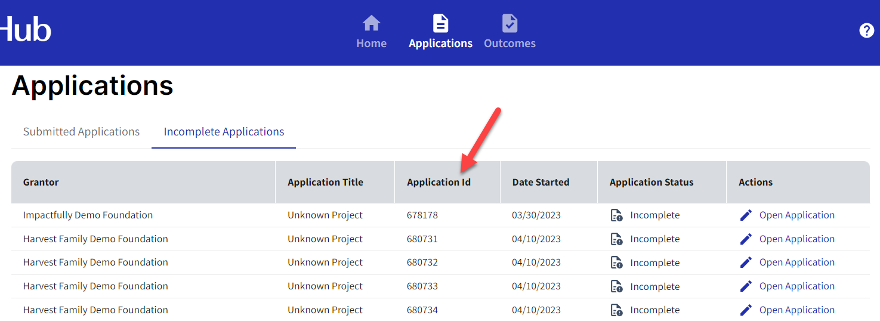Click the Outcomes checkmark document icon
The image size is (880, 321).
tap(510, 24)
